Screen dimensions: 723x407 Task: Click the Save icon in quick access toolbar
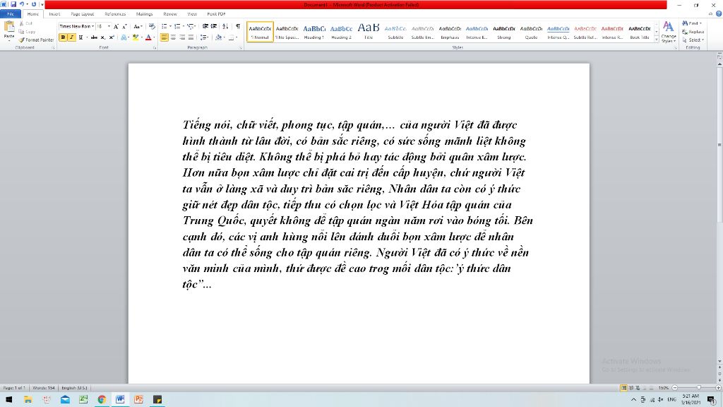(x=13, y=4)
